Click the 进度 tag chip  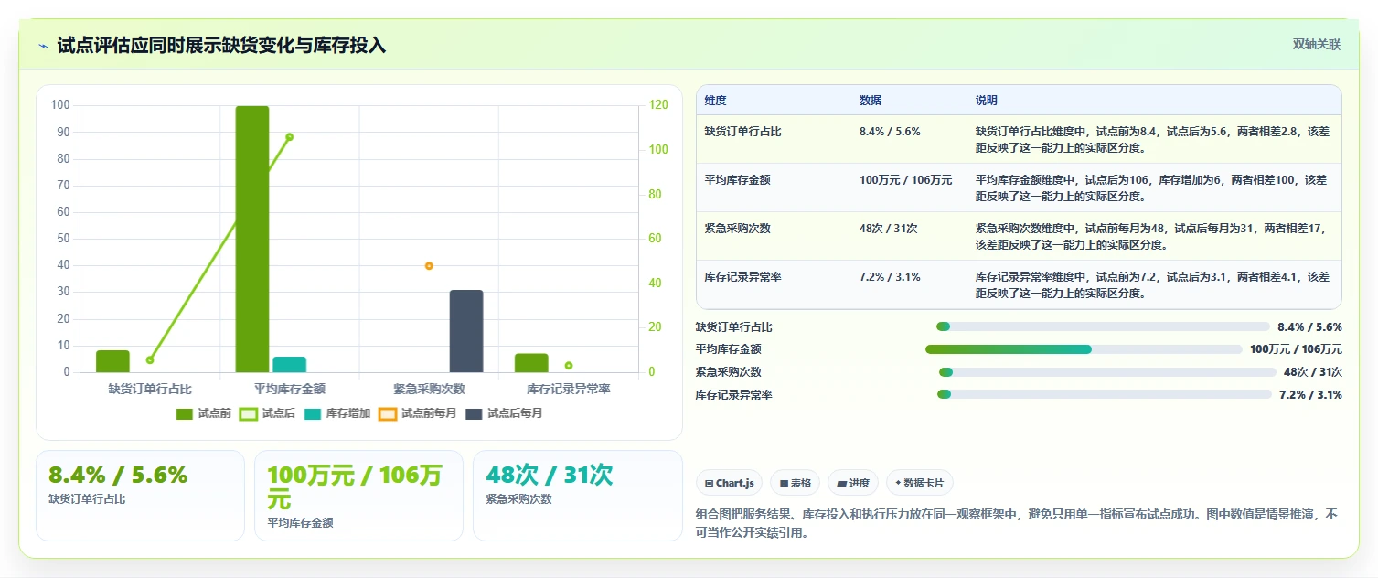pyautogui.click(x=852, y=483)
